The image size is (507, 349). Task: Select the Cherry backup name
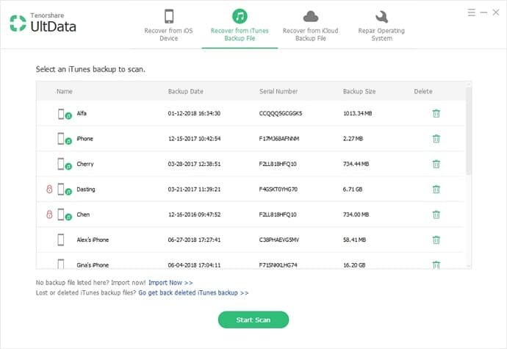coord(85,164)
